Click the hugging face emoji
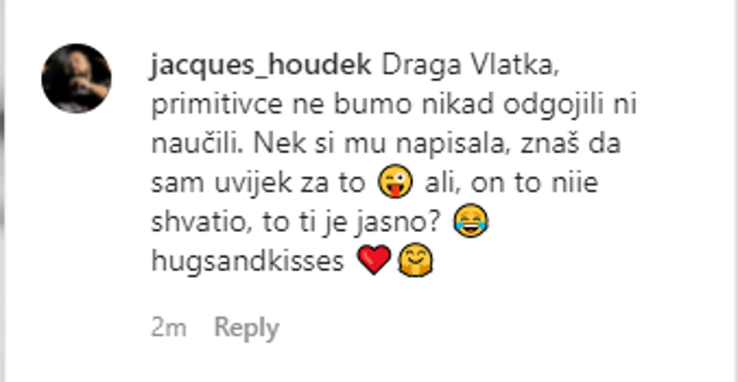Image resolution: width=738 pixels, height=382 pixels. click(x=415, y=260)
